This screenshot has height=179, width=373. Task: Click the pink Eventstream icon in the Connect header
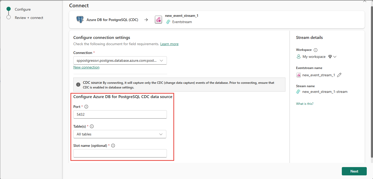coord(159,19)
